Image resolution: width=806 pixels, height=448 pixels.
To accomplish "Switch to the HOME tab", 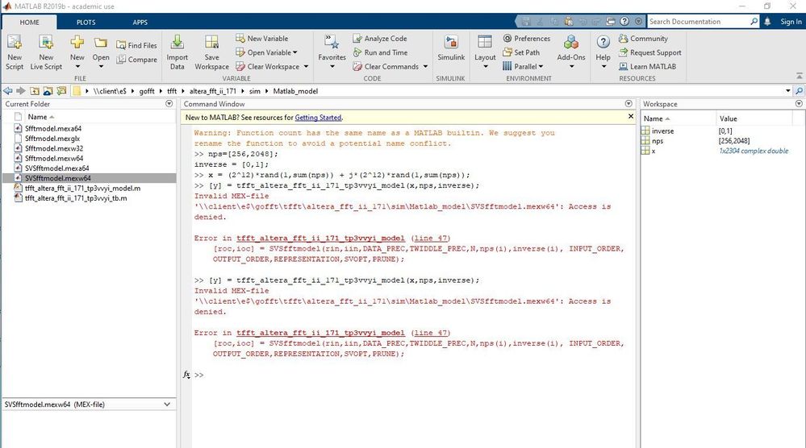I will (29, 22).
